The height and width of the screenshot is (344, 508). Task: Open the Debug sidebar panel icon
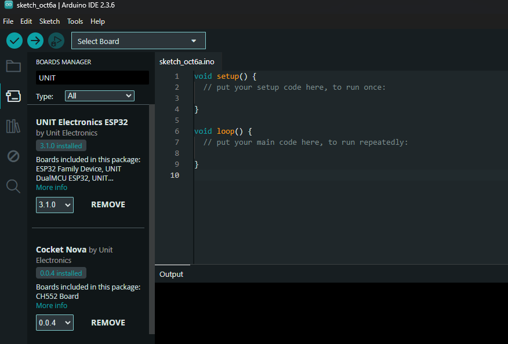pyautogui.click(x=13, y=156)
